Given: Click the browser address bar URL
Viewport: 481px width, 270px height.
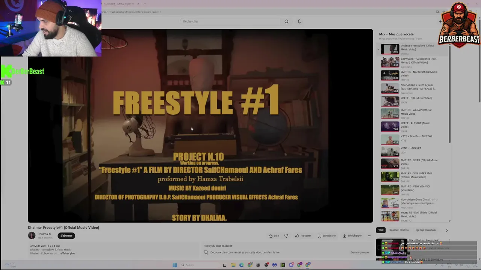Looking at the screenshot, I should tap(263, 12).
